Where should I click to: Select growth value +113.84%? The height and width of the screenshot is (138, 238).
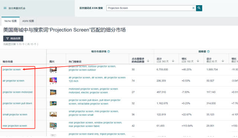point(187,126)
